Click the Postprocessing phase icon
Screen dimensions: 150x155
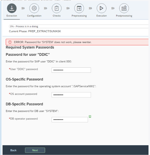coord(124,8)
